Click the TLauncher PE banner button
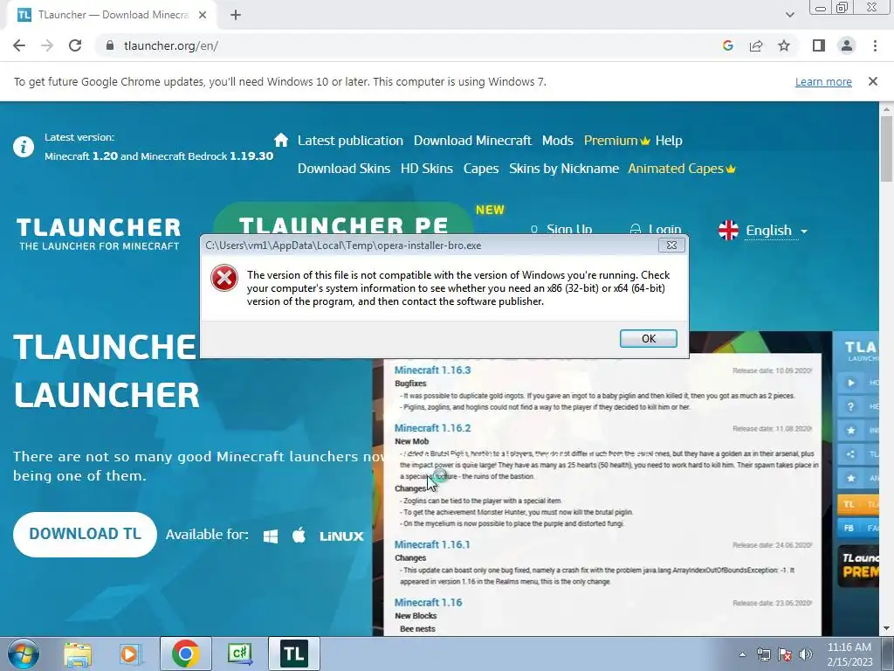 [x=343, y=218]
